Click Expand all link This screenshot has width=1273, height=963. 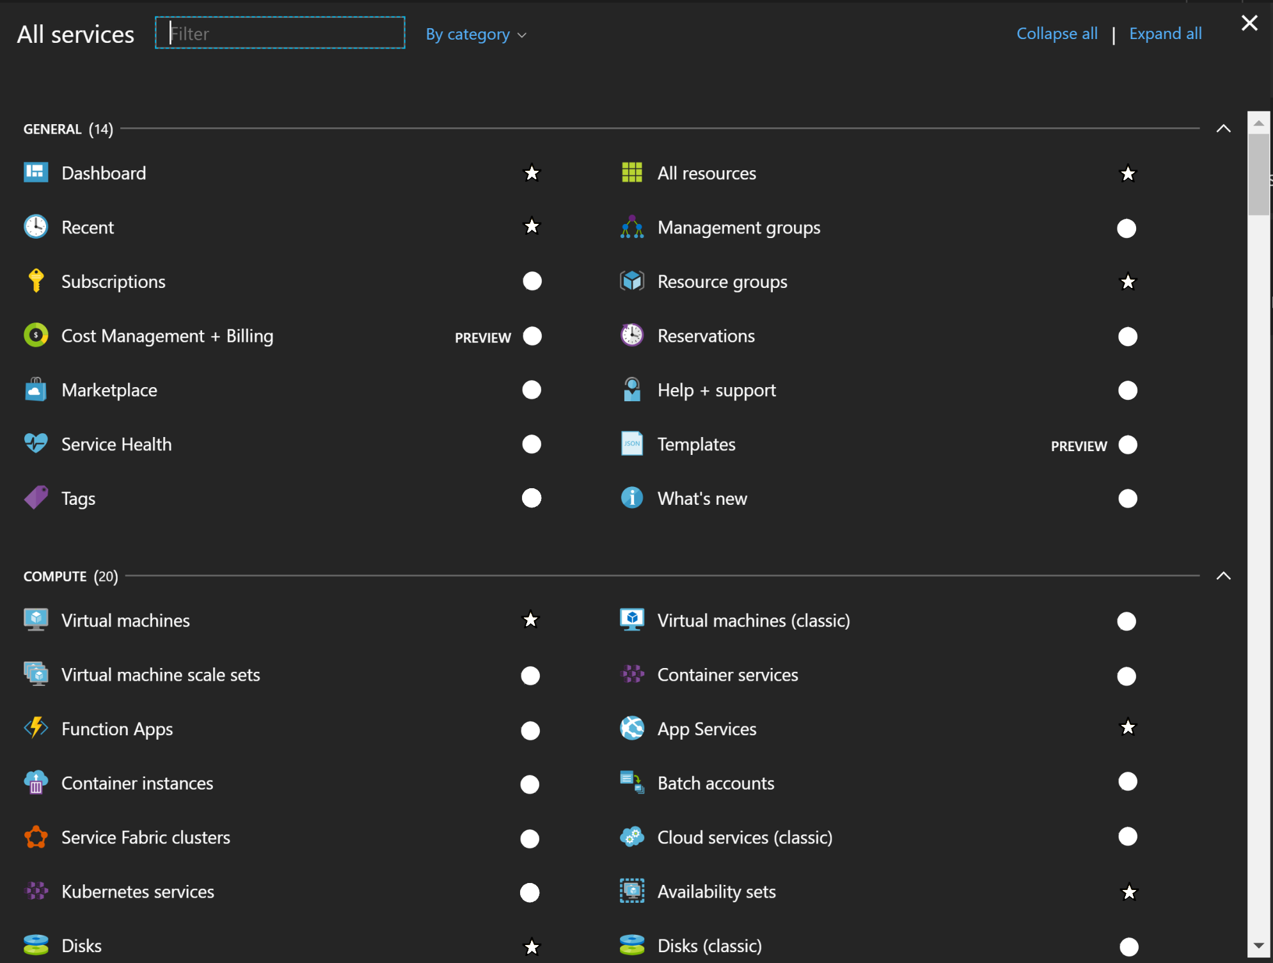(x=1165, y=33)
